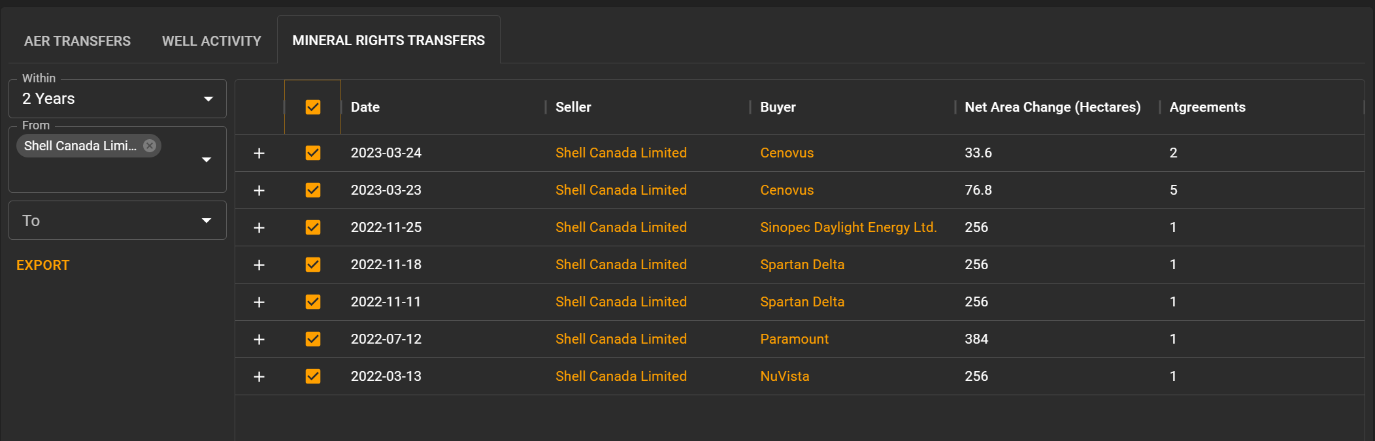
Task: Expand the 2022-07-12 Paramount transfer row
Action: pyautogui.click(x=259, y=339)
